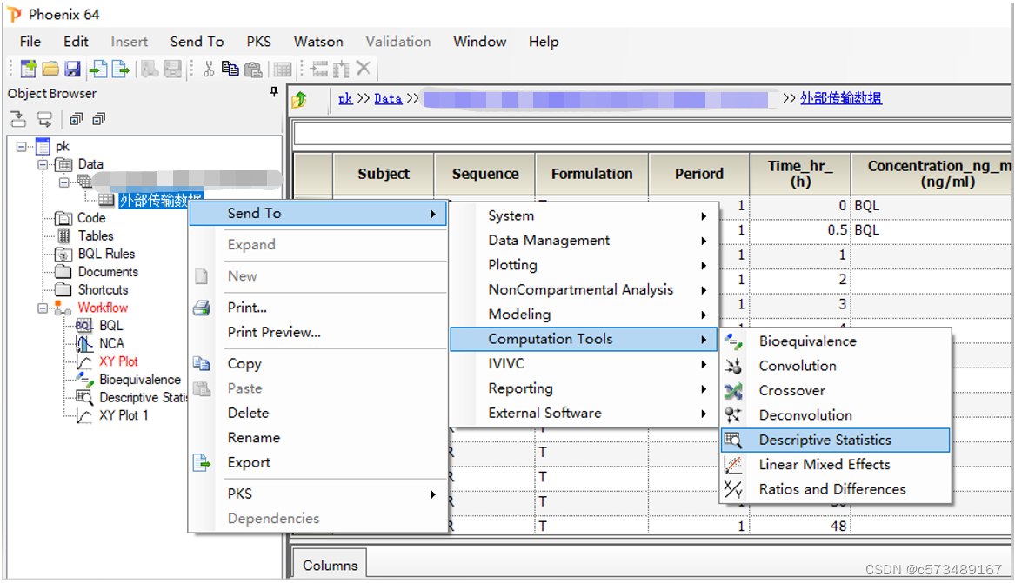Click the Cut scissors icon

click(x=209, y=69)
